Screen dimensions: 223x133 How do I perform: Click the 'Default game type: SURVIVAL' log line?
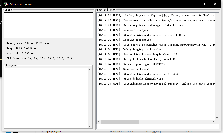point(131,64)
